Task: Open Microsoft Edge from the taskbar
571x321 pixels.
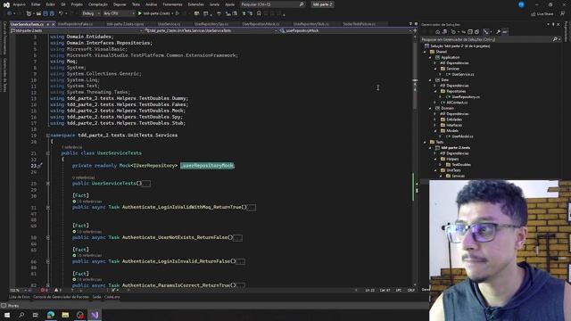Action: click(51, 315)
